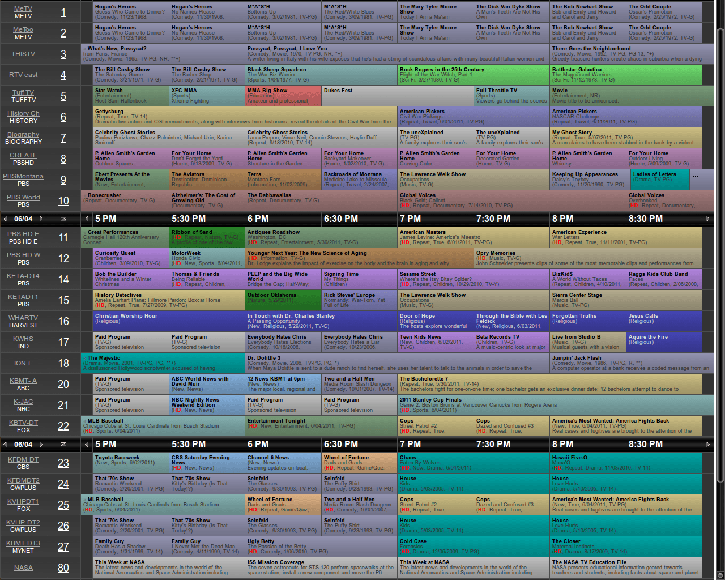The height and width of the screenshot is (580, 725).
Task: Open the History Ch channel link
Action: (23, 113)
